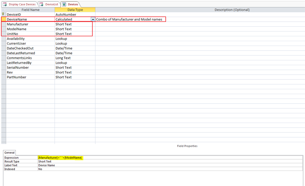This screenshot has width=305, height=186.
Task: Select the Availability field name cell
Action: [x=30, y=39]
